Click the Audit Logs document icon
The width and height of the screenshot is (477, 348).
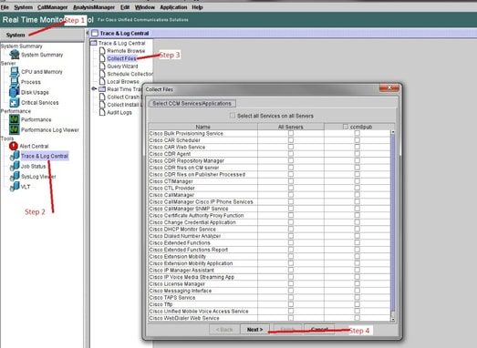(102, 112)
